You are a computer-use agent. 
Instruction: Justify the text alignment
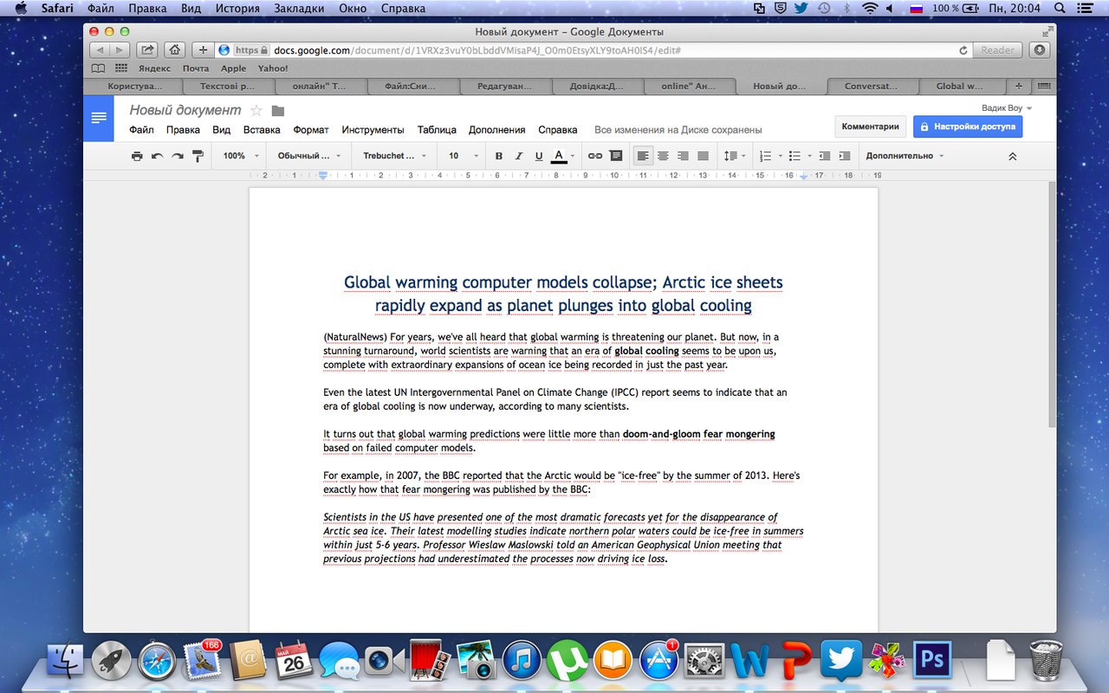(x=704, y=156)
